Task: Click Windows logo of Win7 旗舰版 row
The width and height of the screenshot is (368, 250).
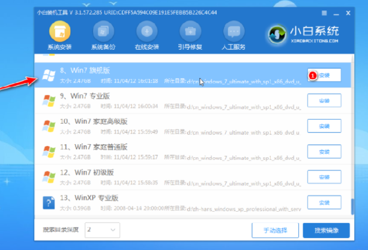Action: [49, 75]
